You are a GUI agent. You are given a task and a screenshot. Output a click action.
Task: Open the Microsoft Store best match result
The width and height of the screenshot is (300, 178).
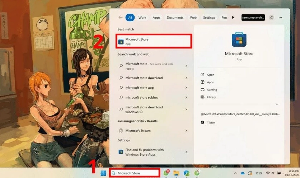154,41
